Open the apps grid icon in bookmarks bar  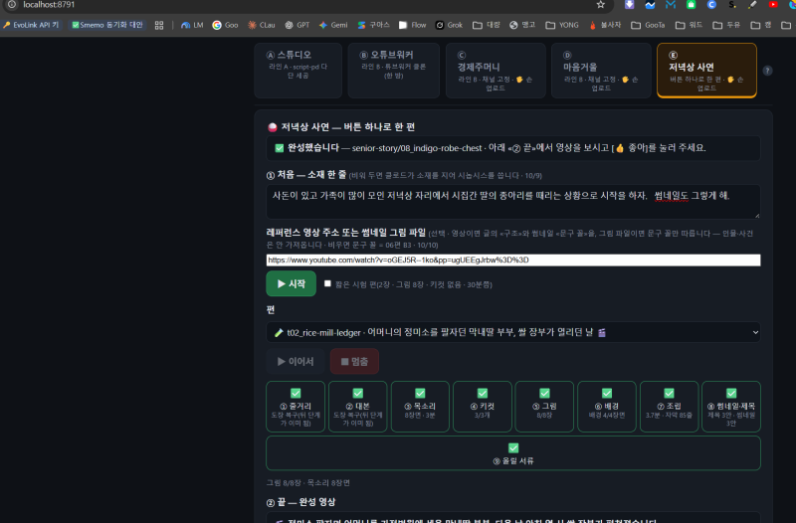point(159,25)
